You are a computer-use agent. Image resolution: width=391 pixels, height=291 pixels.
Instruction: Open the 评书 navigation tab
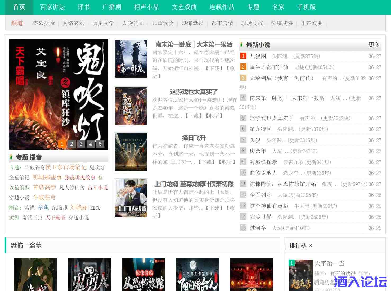[x=84, y=7]
